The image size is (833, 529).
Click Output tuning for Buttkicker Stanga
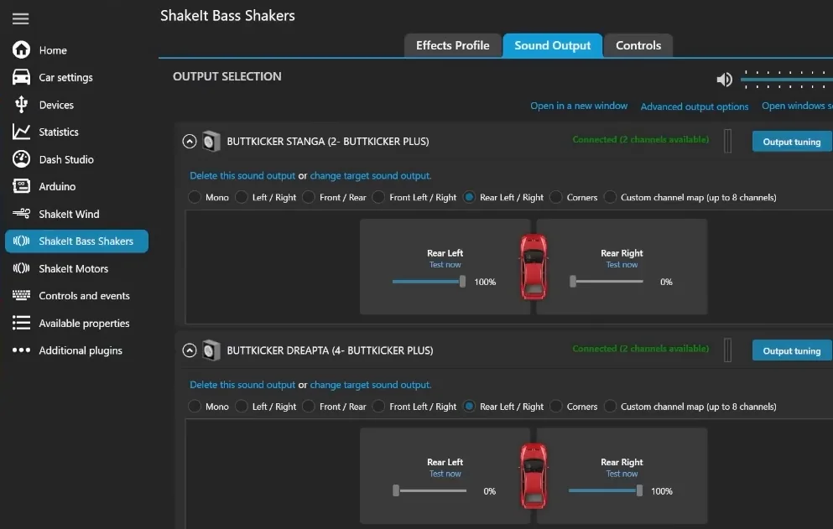[x=792, y=142]
